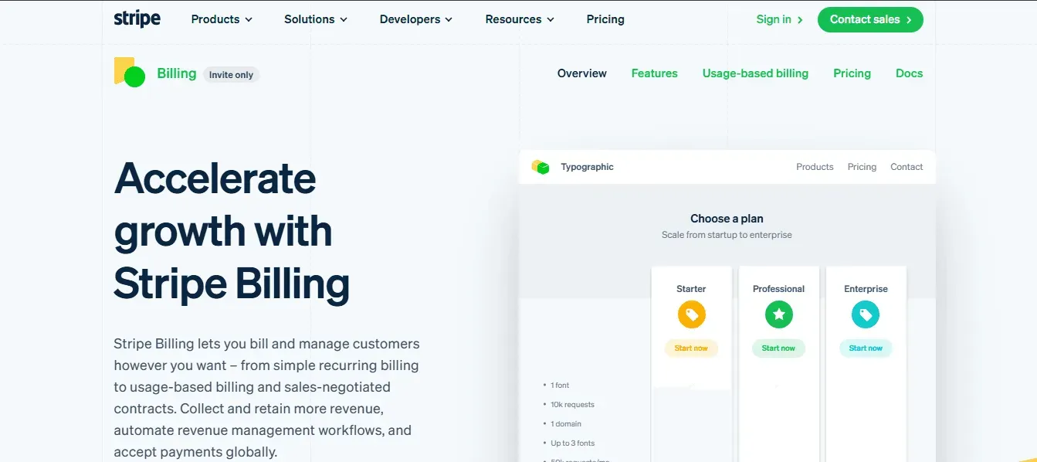1037x462 pixels.
Task: Click the Starter plan orange tag icon
Action: click(x=691, y=314)
